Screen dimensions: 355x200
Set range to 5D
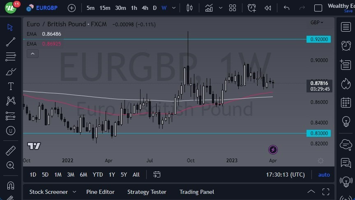(45, 175)
